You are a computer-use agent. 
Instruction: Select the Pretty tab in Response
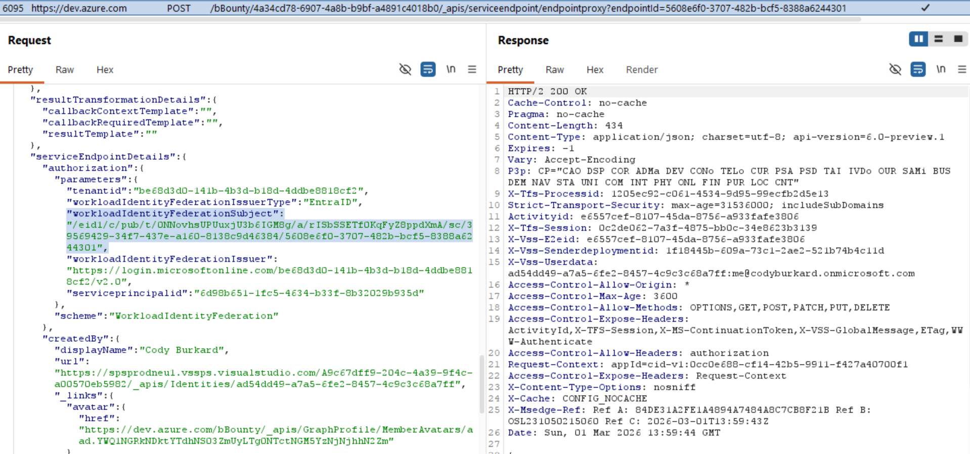click(x=510, y=70)
